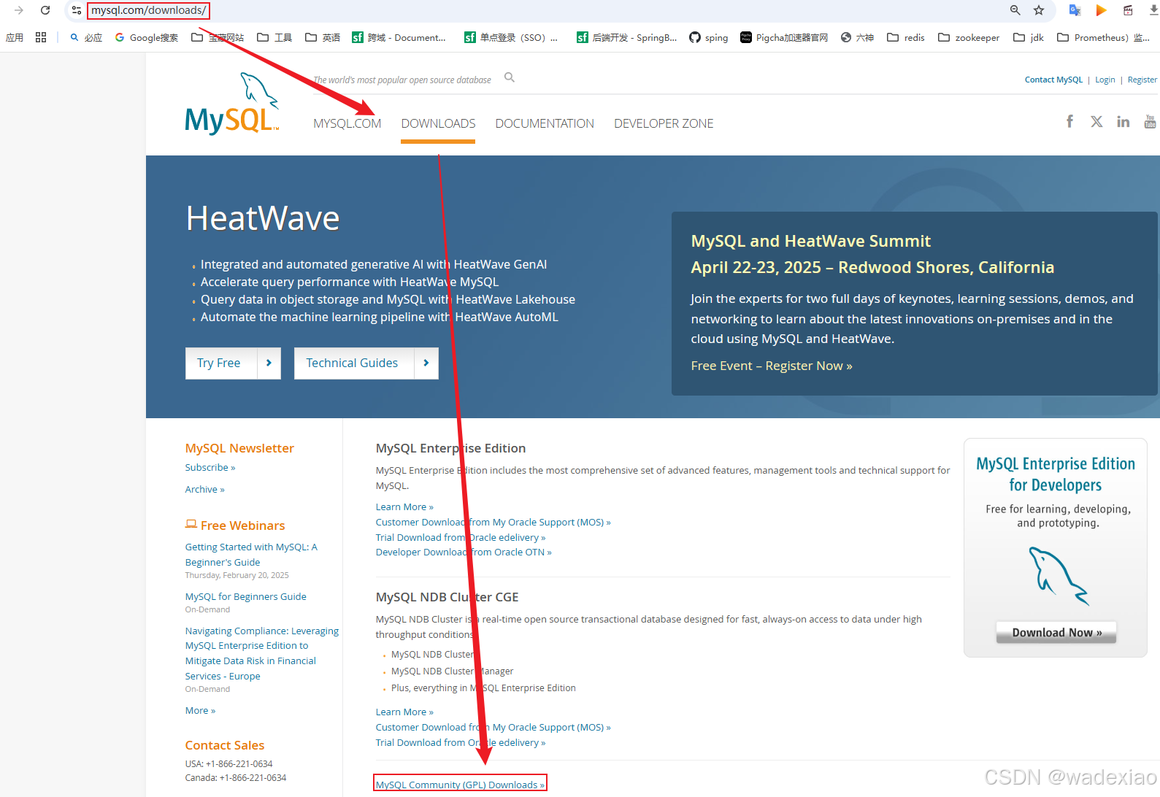Open the MySQL Facebook icon
The width and height of the screenshot is (1160, 797).
coord(1069,121)
